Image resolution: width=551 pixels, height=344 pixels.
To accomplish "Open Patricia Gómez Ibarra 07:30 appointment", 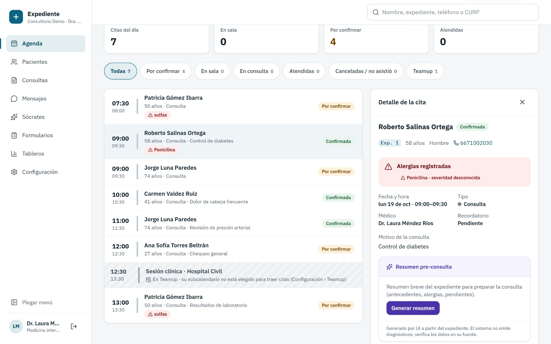I will point(233,107).
